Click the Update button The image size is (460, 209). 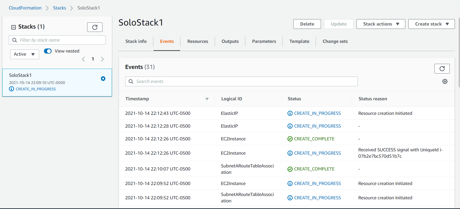click(x=339, y=24)
